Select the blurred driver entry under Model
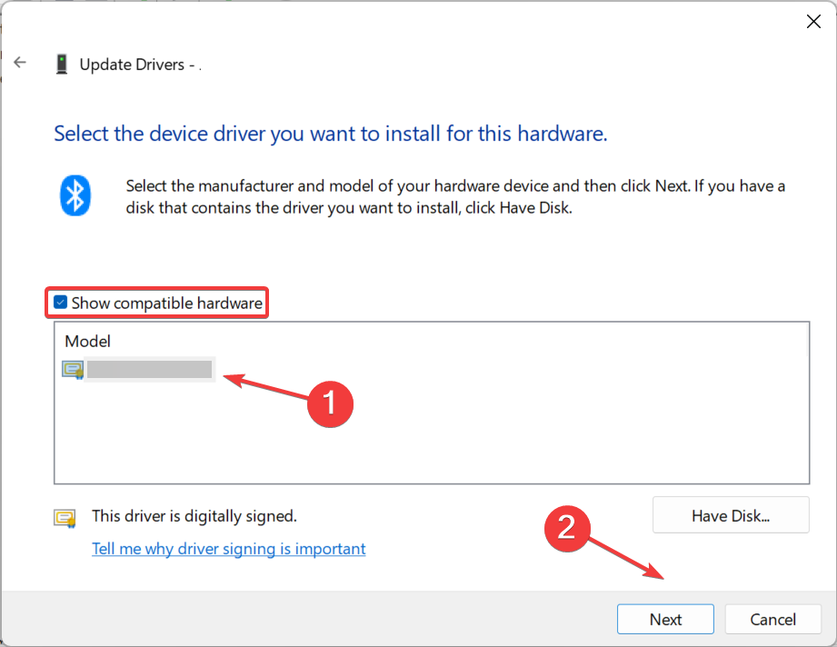Viewport: 837px width, 647px height. [x=150, y=369]
